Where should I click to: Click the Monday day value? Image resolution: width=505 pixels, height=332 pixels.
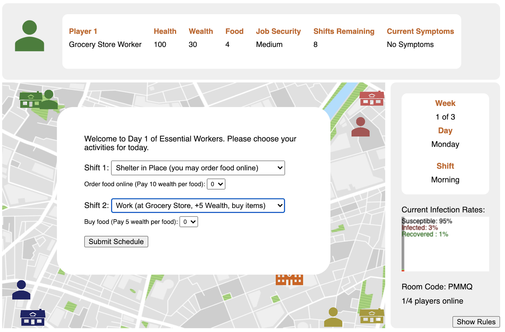[x=445, y=144]
